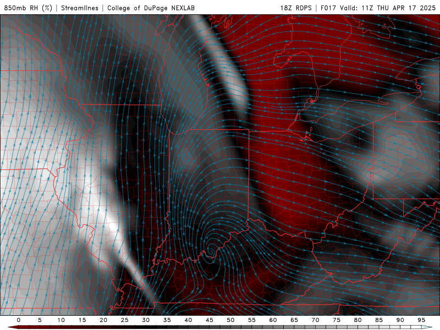Click the "65" colorbar label
Viewport: 440px width, 330px height.
point(294,320)
